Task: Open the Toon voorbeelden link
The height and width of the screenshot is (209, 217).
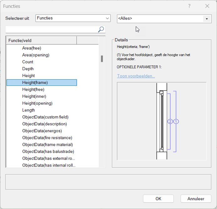Action: (x=136, y=76)
